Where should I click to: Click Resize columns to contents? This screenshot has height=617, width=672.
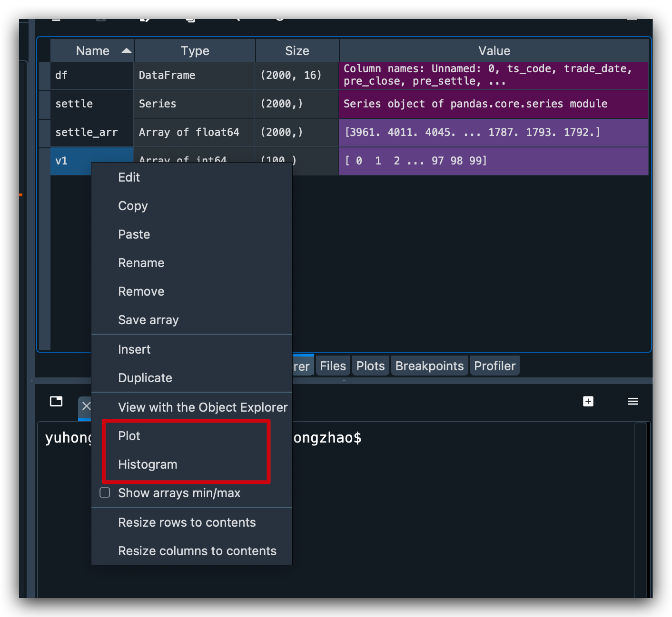click(192, 551)
